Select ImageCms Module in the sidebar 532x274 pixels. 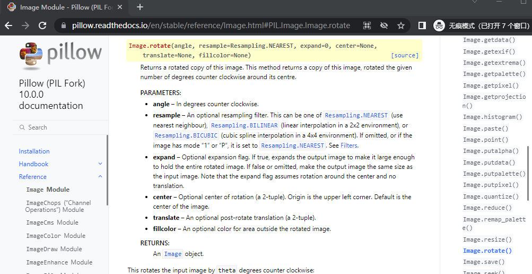tap(53, 222)
